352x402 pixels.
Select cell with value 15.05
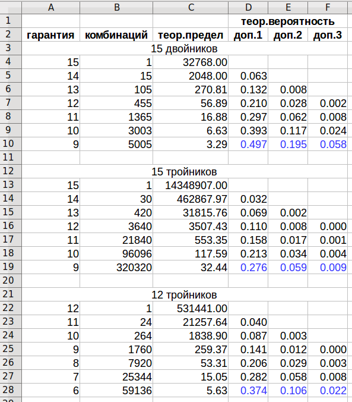(191, 376)
